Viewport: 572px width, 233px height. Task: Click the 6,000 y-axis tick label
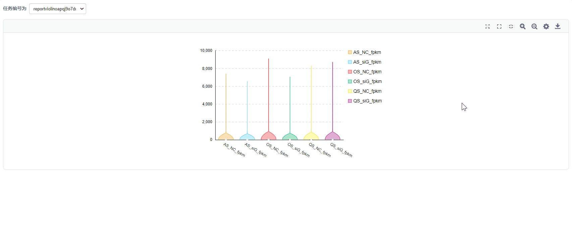[x=207, y=86]
